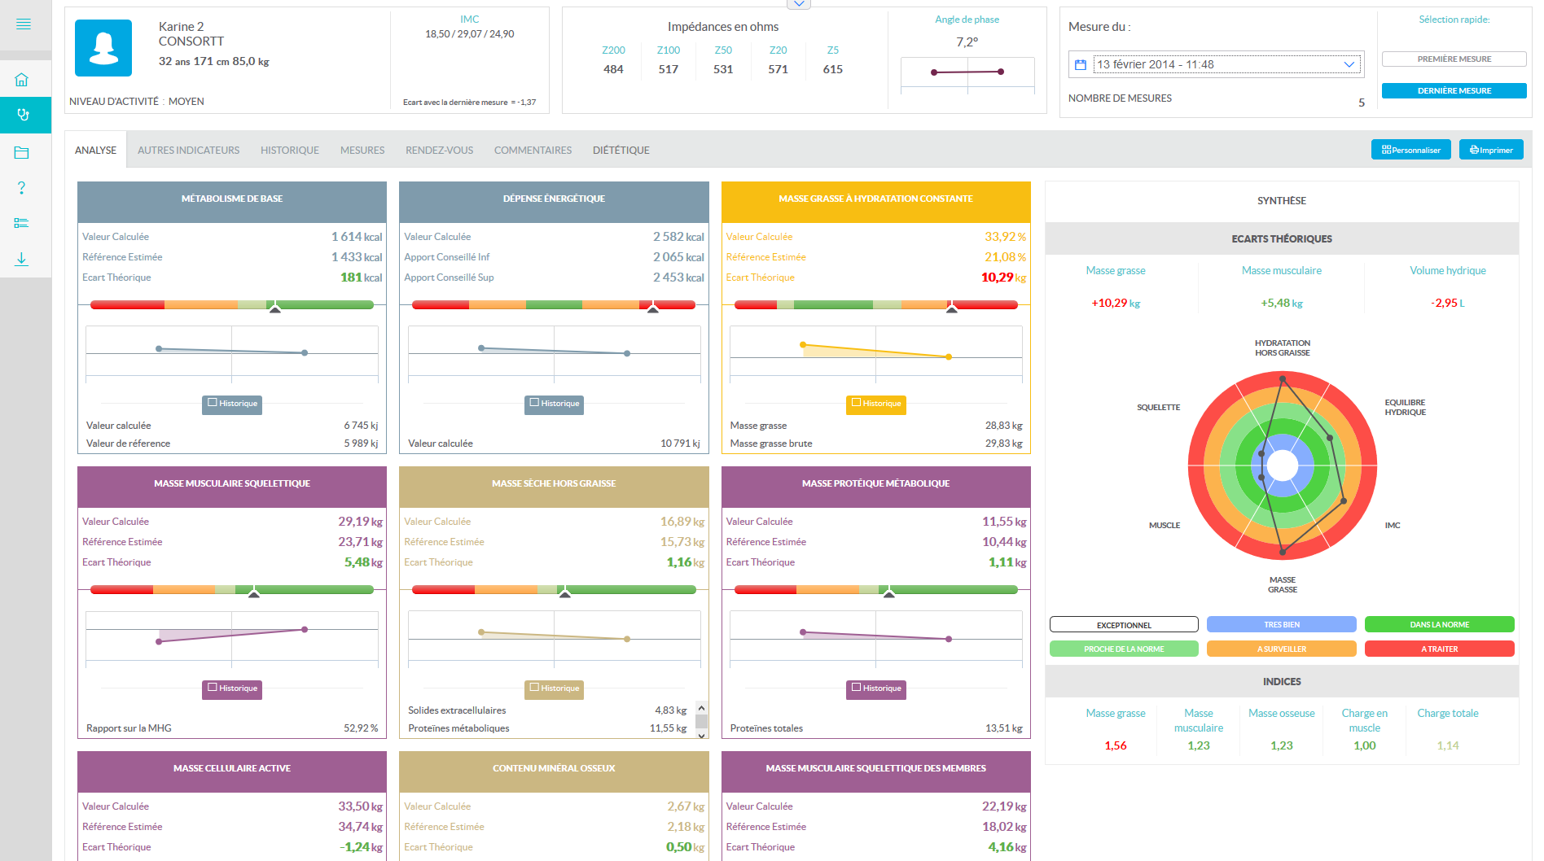This screenshot has height=861, width=1544.
Task: Check Historique under Masse musculaire squelettique
Action: pos(213,688)
